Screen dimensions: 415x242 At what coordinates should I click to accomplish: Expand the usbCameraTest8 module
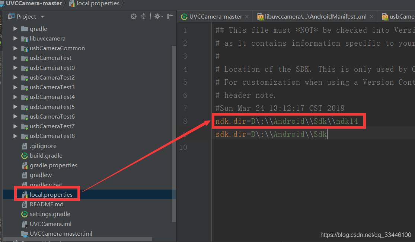click(x=15, y=136)
